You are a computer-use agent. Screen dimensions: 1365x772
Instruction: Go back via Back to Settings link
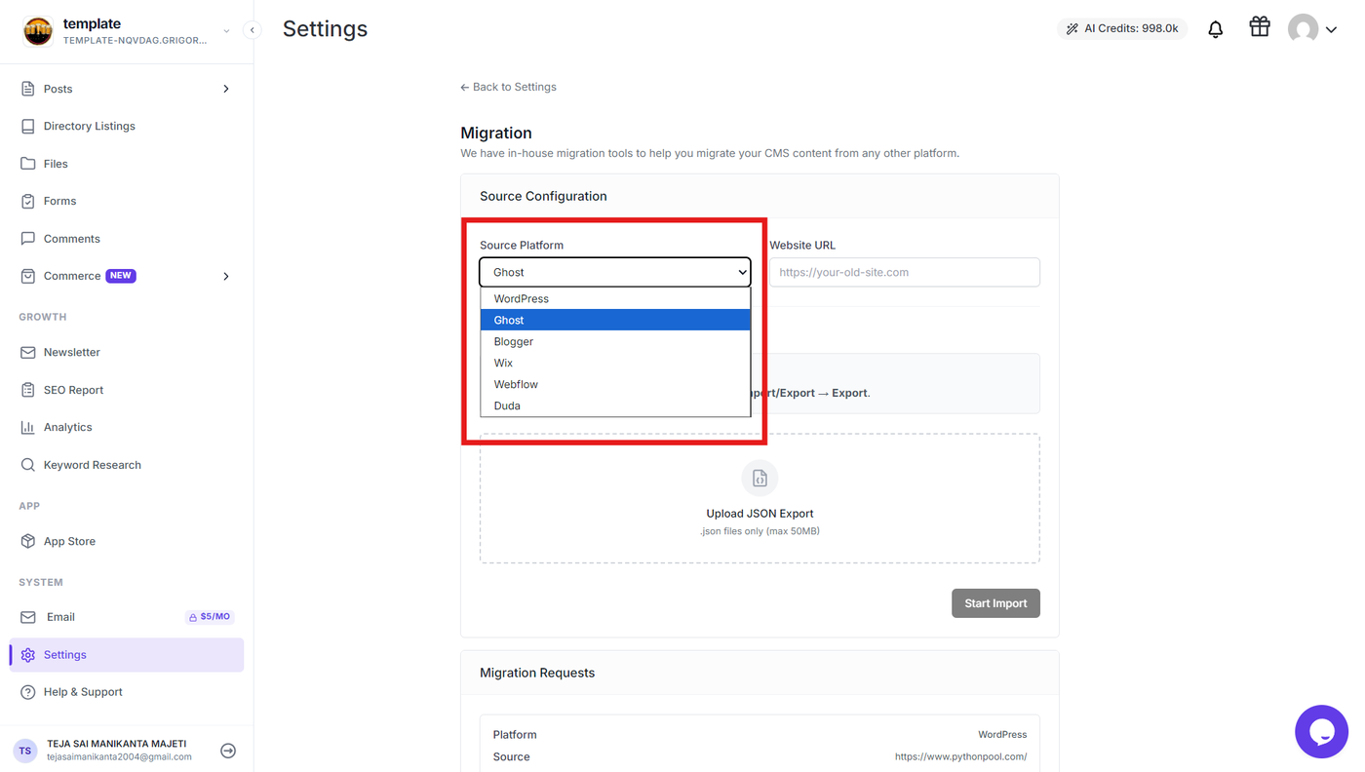(x=508, y=87)
